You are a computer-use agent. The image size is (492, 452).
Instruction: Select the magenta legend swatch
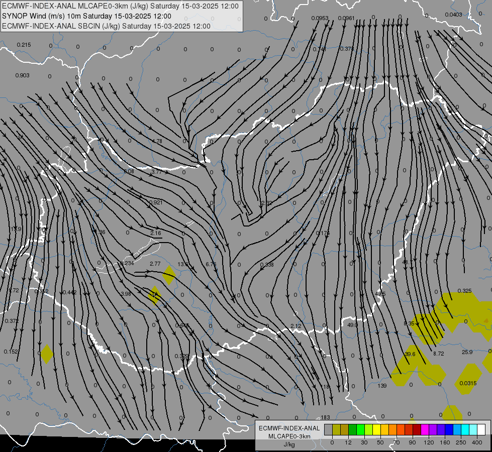(x=425, y=429)
